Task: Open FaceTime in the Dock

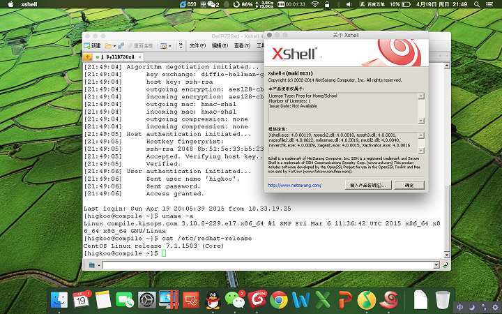Action: click(x=125, y=300)
